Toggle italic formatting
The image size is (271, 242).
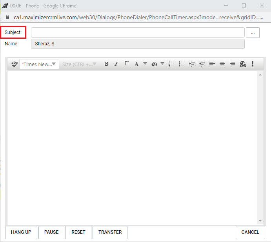[116, 64]
